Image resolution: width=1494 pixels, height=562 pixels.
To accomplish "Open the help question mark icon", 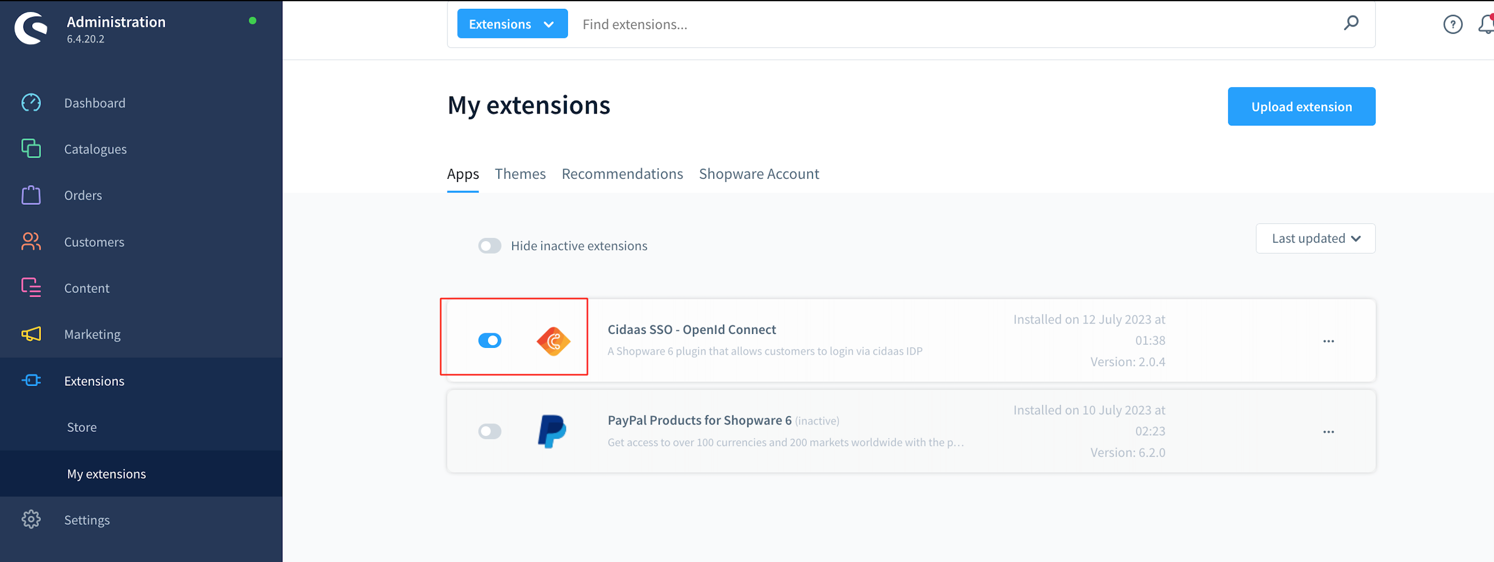I will point(1452,24).
